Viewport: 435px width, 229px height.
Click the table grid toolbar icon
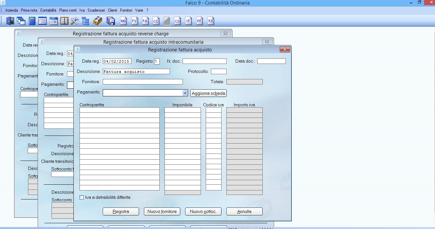pyautogui.click(x=43, y=21)
